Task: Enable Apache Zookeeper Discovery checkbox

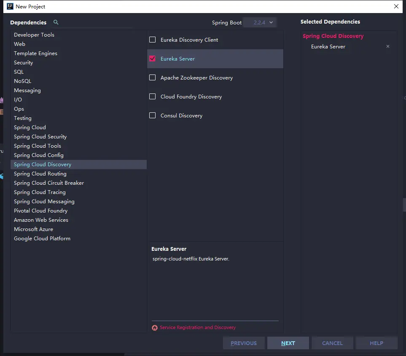Action: [153, 77]
